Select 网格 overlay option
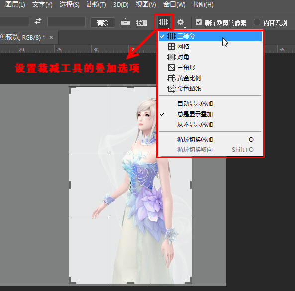This screenshot has height=291, width=295. tap(210, 46)
